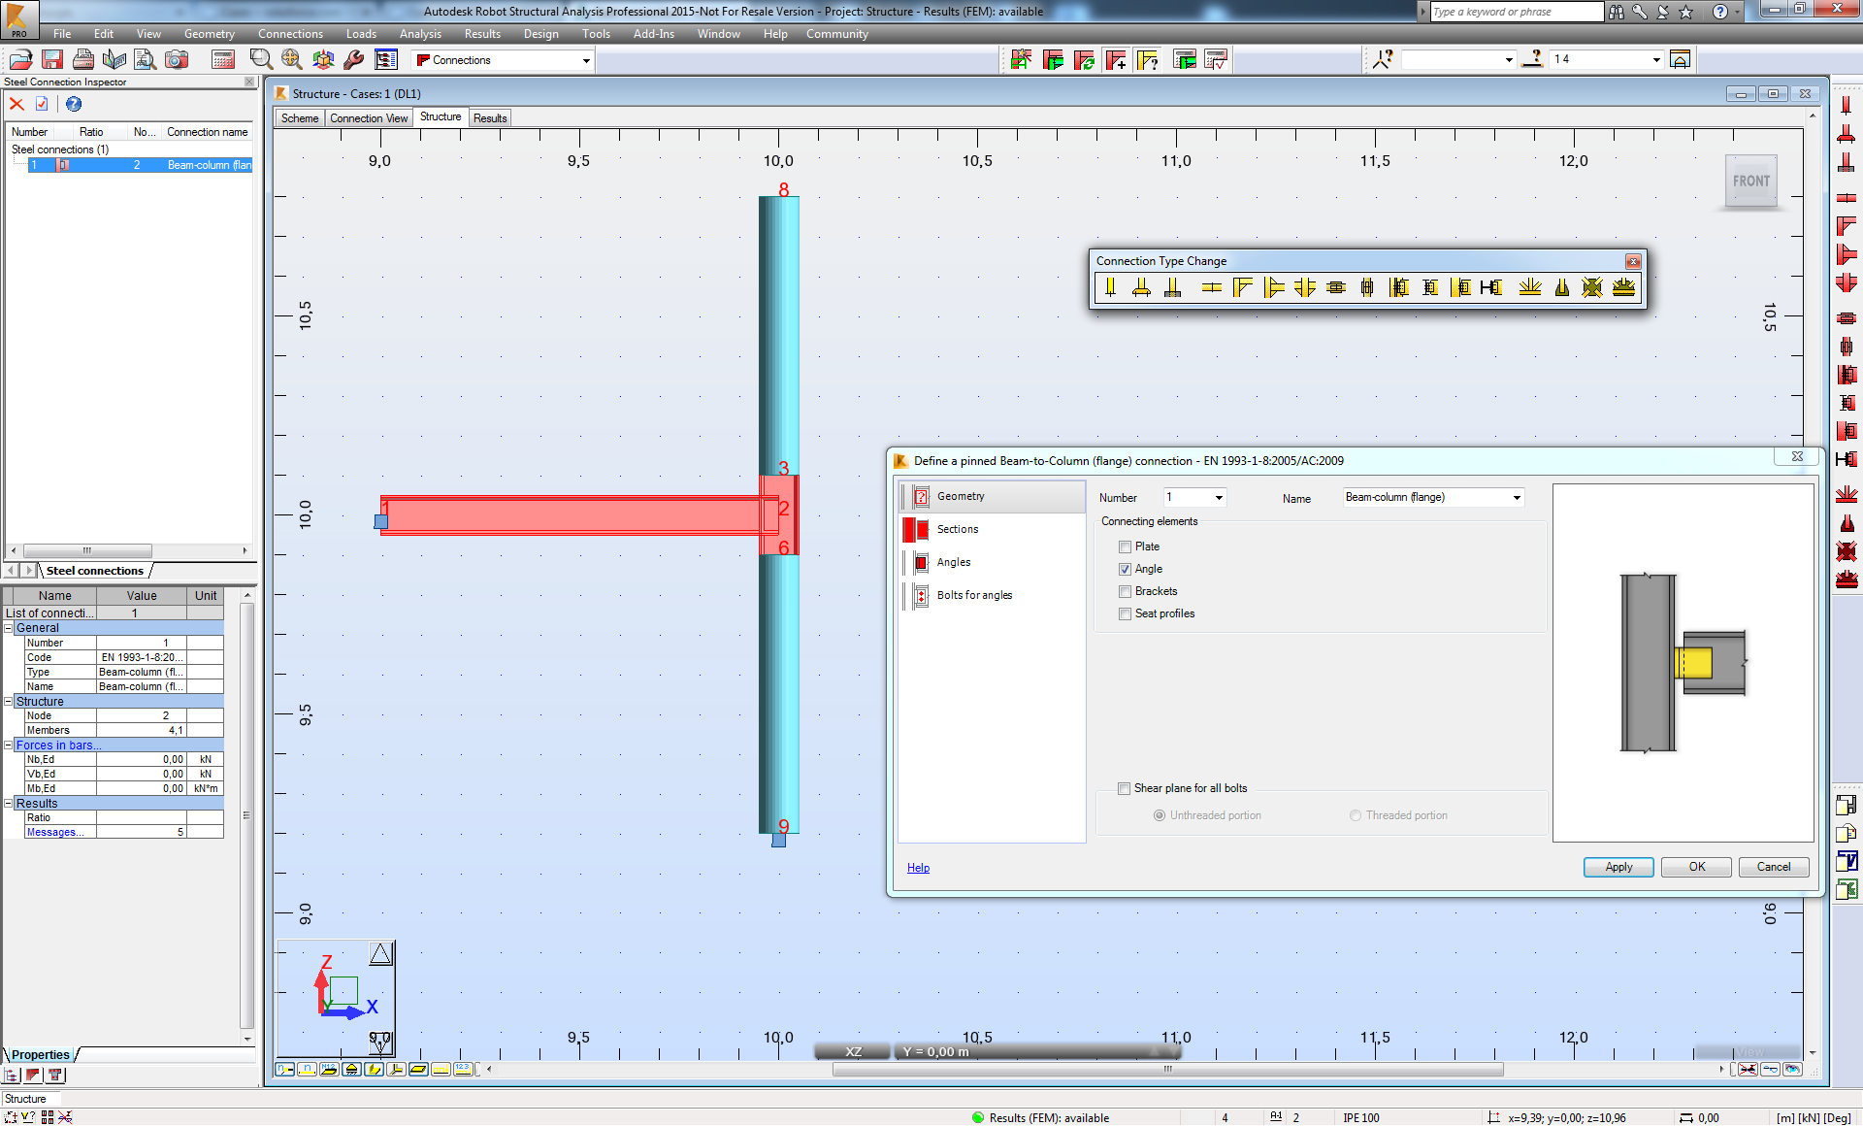1863x1126 pixels.
Task: Open the Analysis menu
Action: [420, 34]
